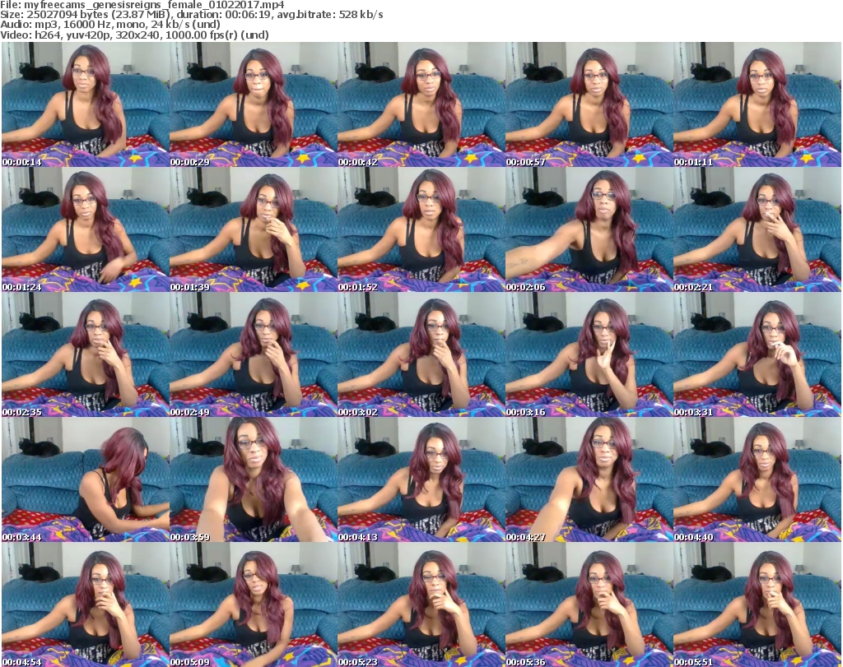The height and width of the screenshot is (667, 843).
Task: Open the frame at 00:02:06
Action: [x=589, y=229]
